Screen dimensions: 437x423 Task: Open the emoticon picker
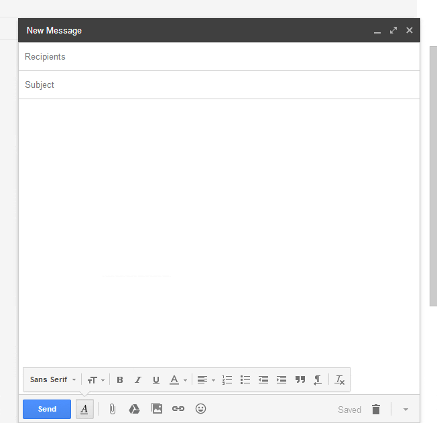pyautogui.click(x=200, y=409)
